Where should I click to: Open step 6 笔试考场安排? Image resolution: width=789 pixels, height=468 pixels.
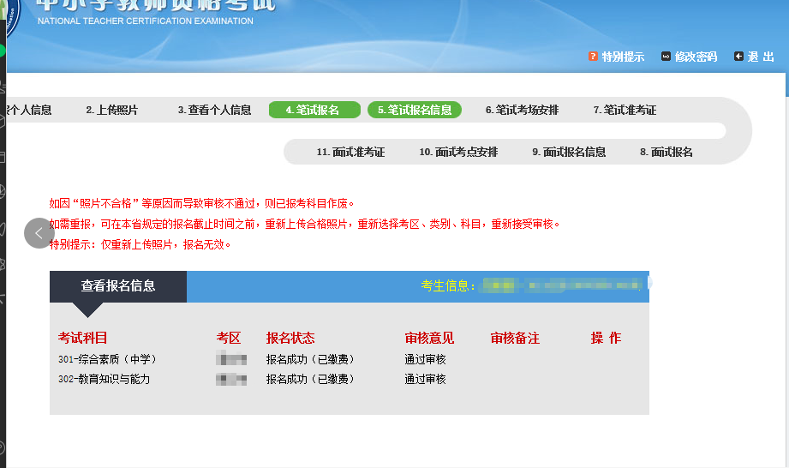(522, 111)
